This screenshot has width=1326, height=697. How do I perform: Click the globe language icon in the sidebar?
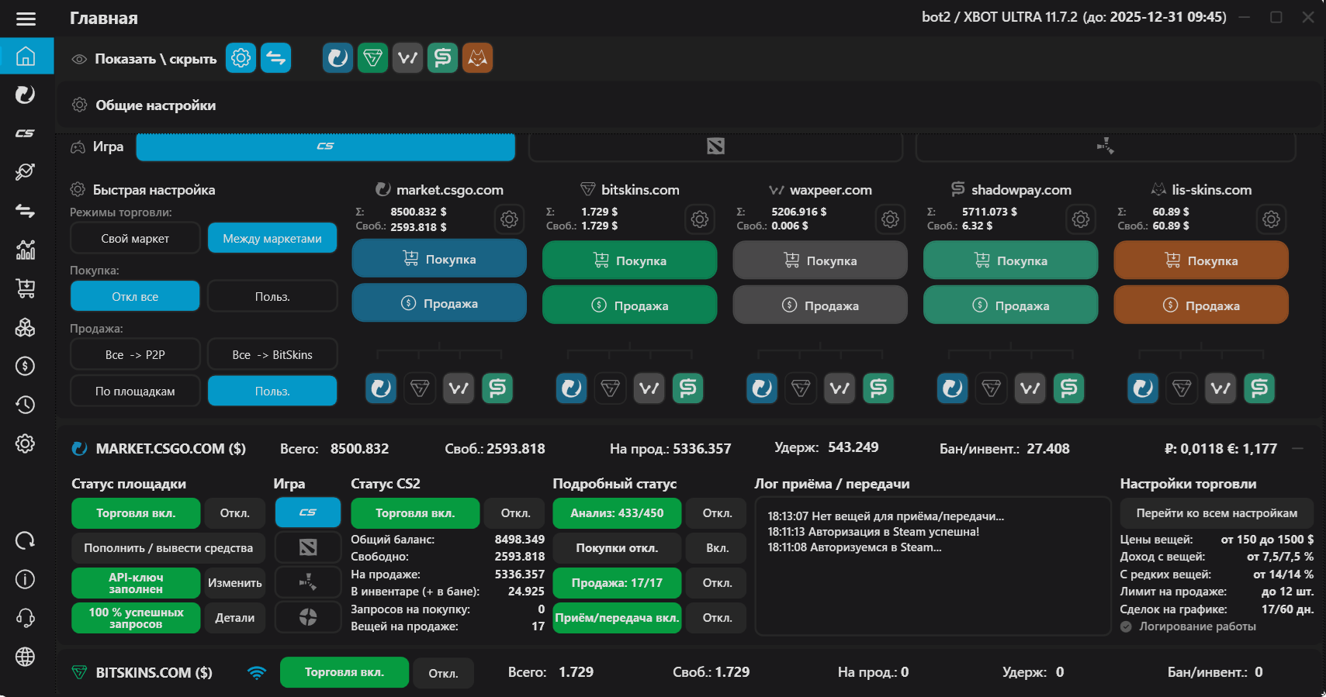pos(26,657)
